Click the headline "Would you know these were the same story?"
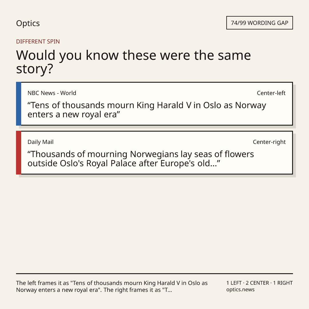309x309 pixels. point(133,62)
